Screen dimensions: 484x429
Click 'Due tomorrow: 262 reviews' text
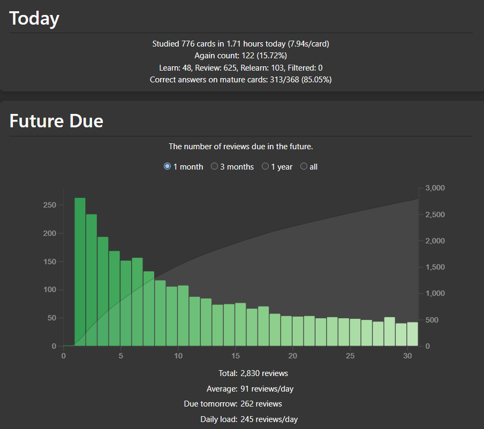pos(233,404)
